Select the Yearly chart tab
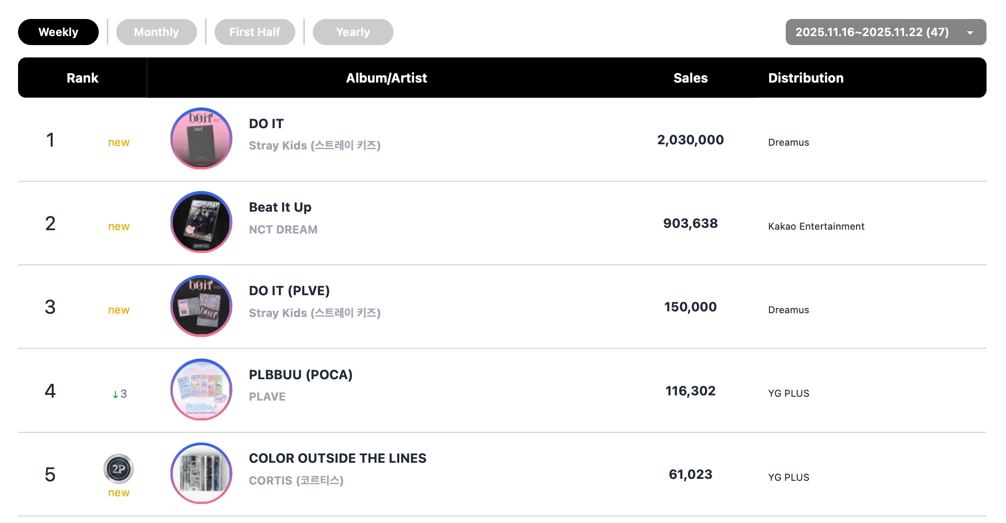Screen dimensions: 1006x523 click(353, 32)
